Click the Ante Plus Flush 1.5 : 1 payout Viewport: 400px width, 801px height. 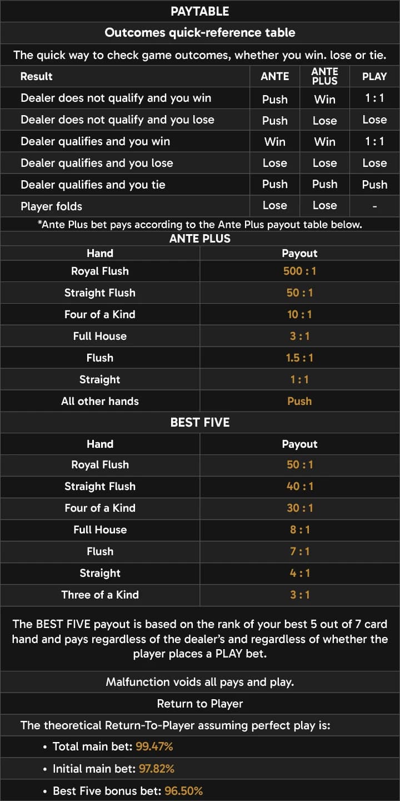click(299, 358)
